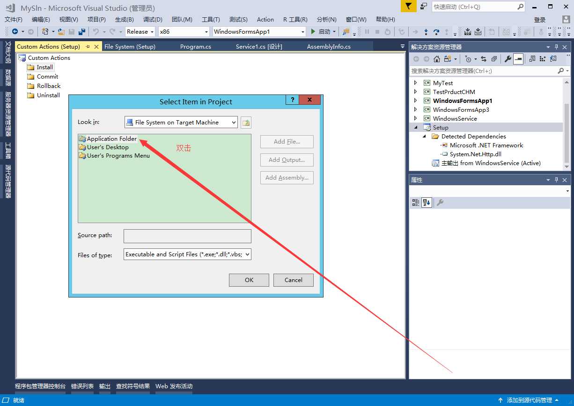Collapse the Detected Dependencies node
This screenshot has width=574, height=406.
[x=424, y=136]
